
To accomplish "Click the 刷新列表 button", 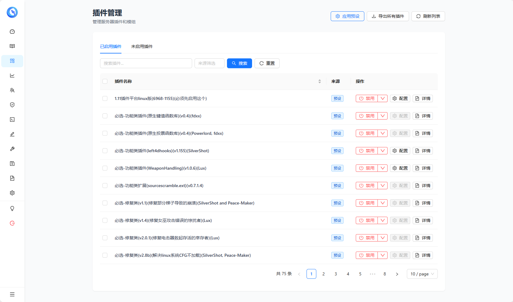I will [428, 16].
